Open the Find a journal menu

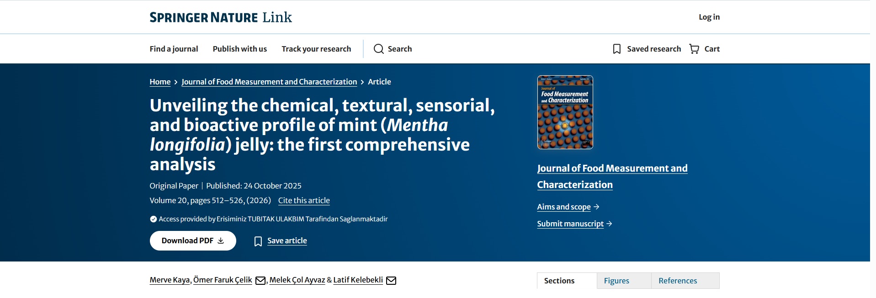tap(174, 49)
